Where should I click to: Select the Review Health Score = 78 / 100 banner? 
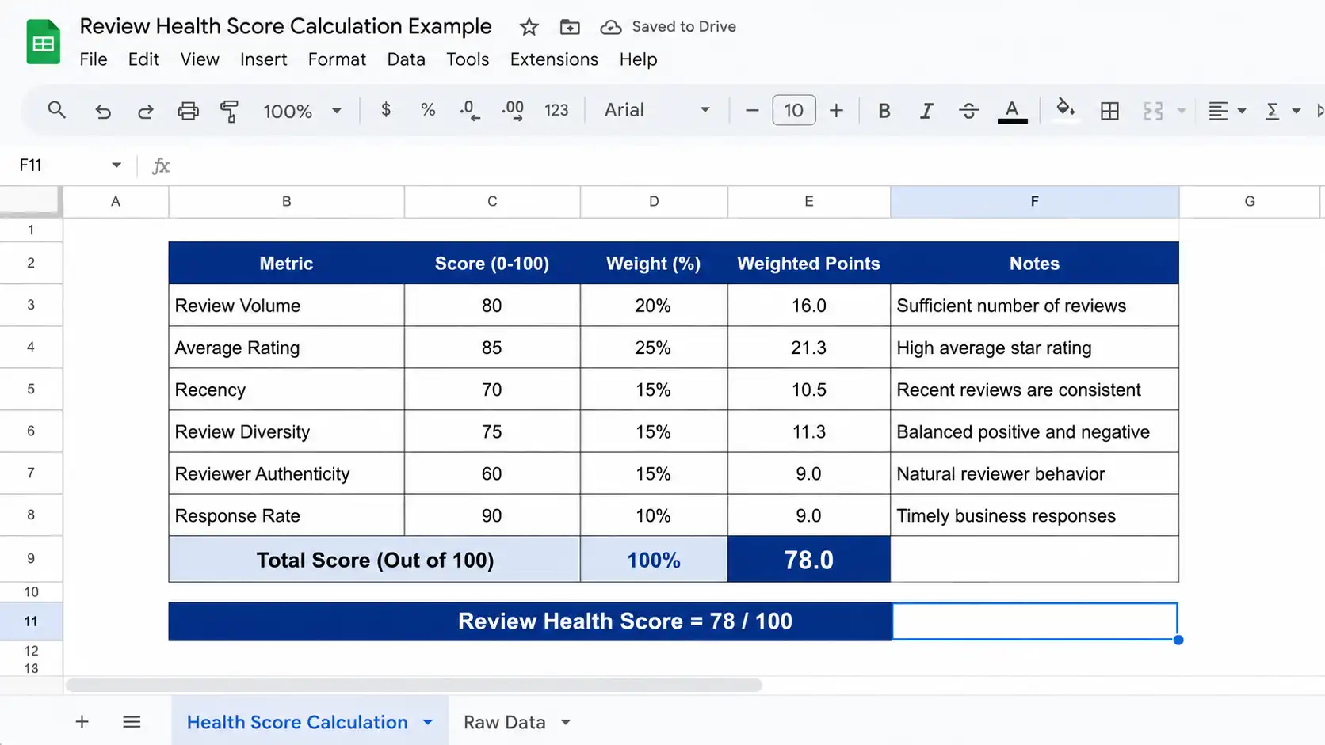529,621
